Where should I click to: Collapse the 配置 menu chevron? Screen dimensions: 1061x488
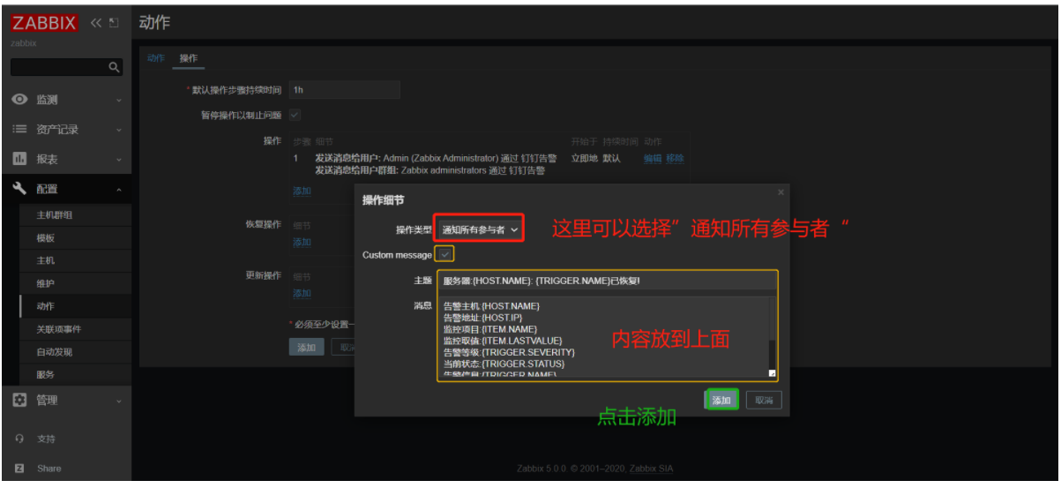(118, 190)
